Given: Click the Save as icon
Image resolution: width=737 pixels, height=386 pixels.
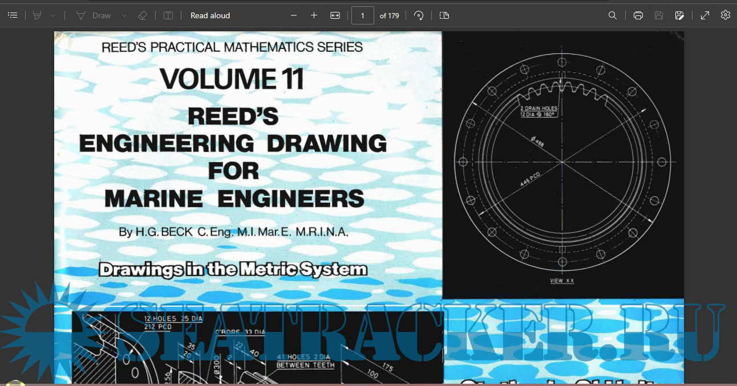Looking at the screenshot, I should [679, 15].
